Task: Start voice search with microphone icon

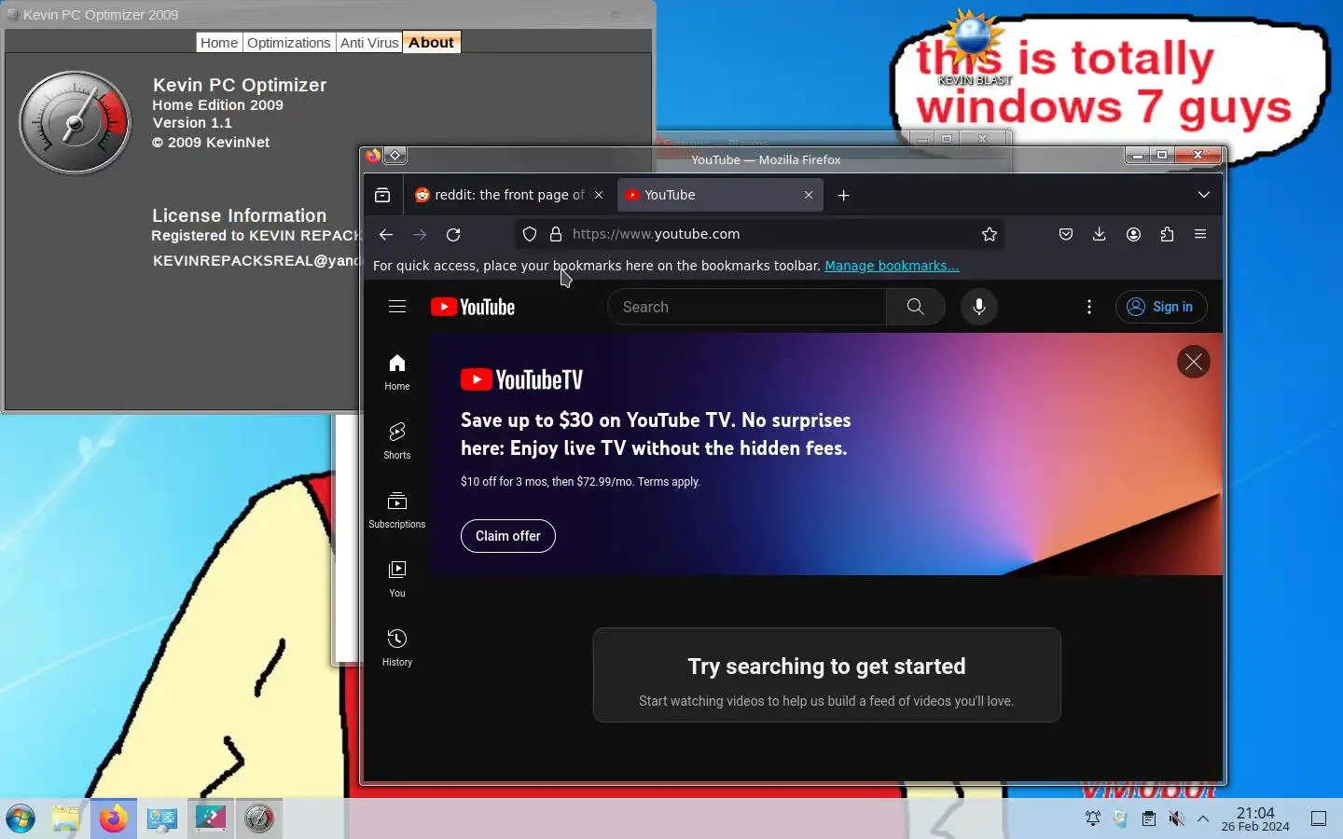Action: point(979,307)
